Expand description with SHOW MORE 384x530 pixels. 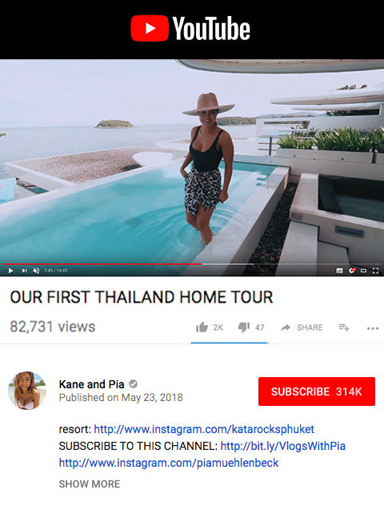pyautogui.click(x=90, y=484)
